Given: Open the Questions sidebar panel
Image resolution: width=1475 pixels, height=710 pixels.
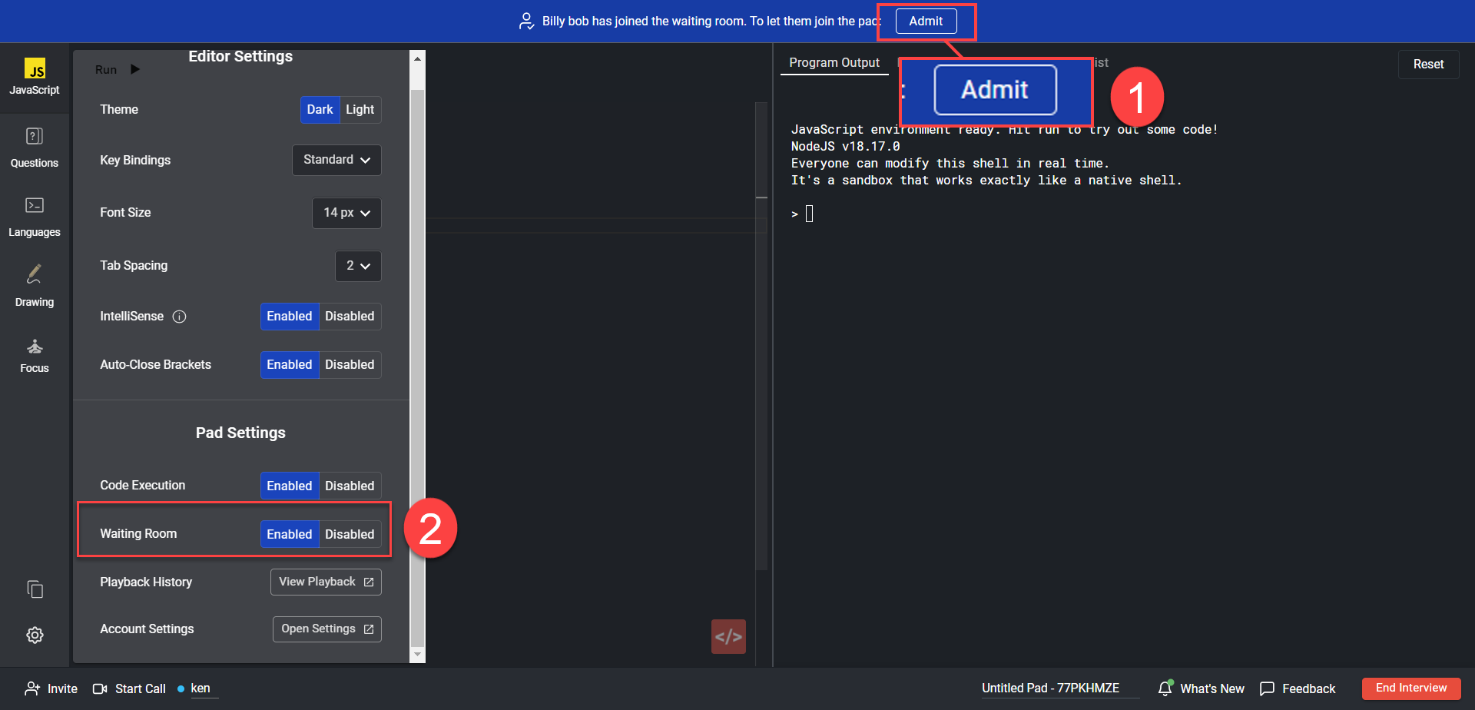Looking at the screenshot, I should [x=35, y=147].
